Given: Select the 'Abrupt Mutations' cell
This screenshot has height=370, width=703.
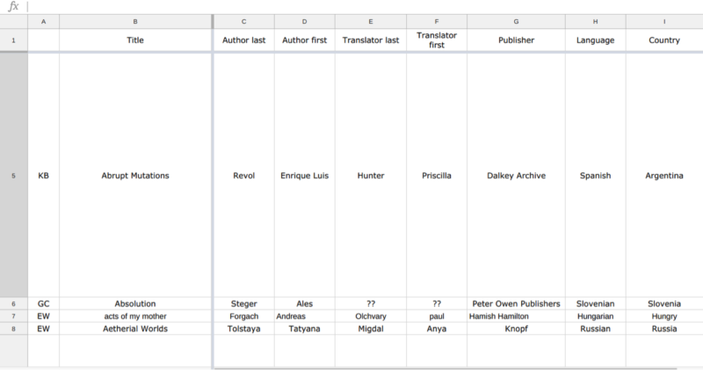Looking at the screenshot, I should tap(135, 176).
